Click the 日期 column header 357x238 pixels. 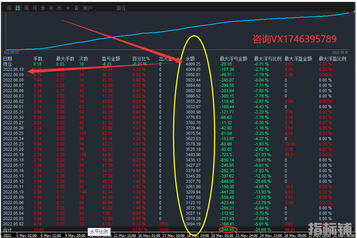click(x=8, y=59)
